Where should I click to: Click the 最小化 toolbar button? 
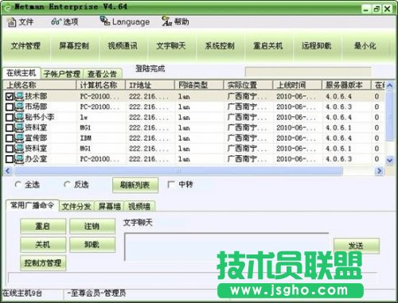pos(365,46)
